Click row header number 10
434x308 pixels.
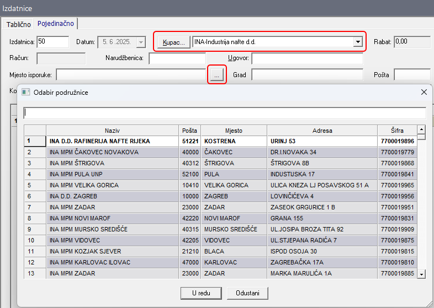point(35,240)
